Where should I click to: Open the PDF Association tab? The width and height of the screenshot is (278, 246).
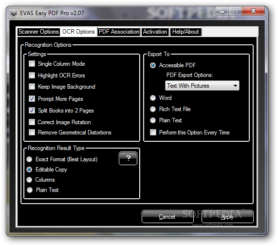(119, 32)
